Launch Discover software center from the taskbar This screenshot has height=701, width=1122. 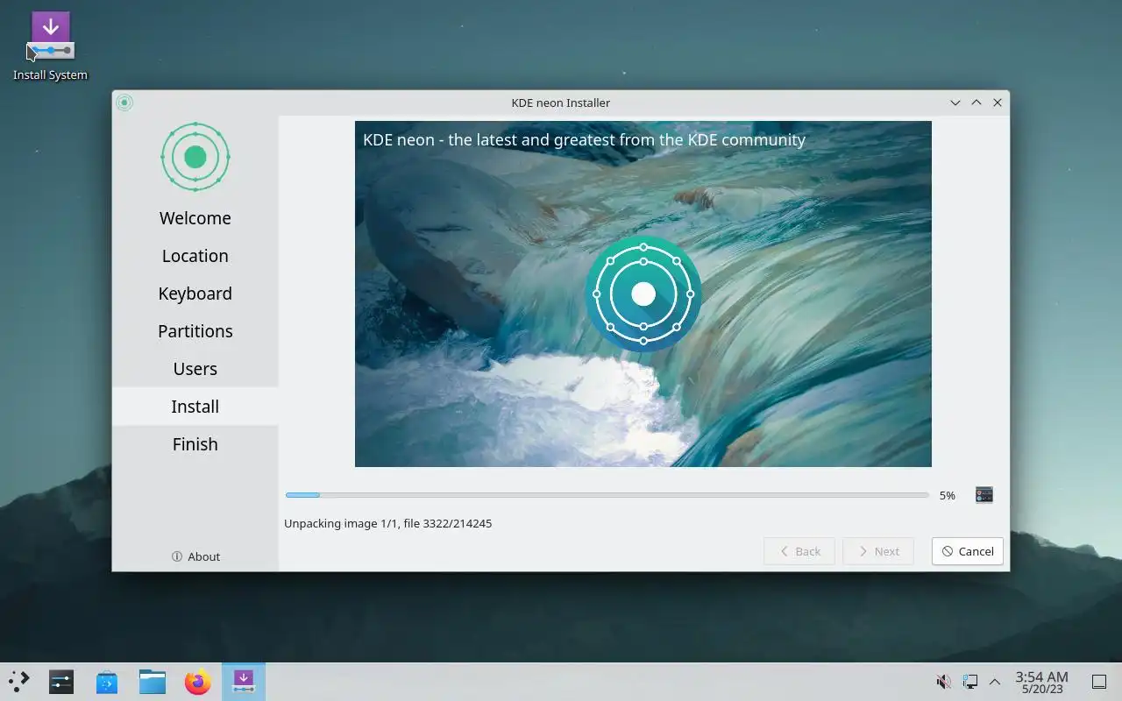[x=107, y=682]
